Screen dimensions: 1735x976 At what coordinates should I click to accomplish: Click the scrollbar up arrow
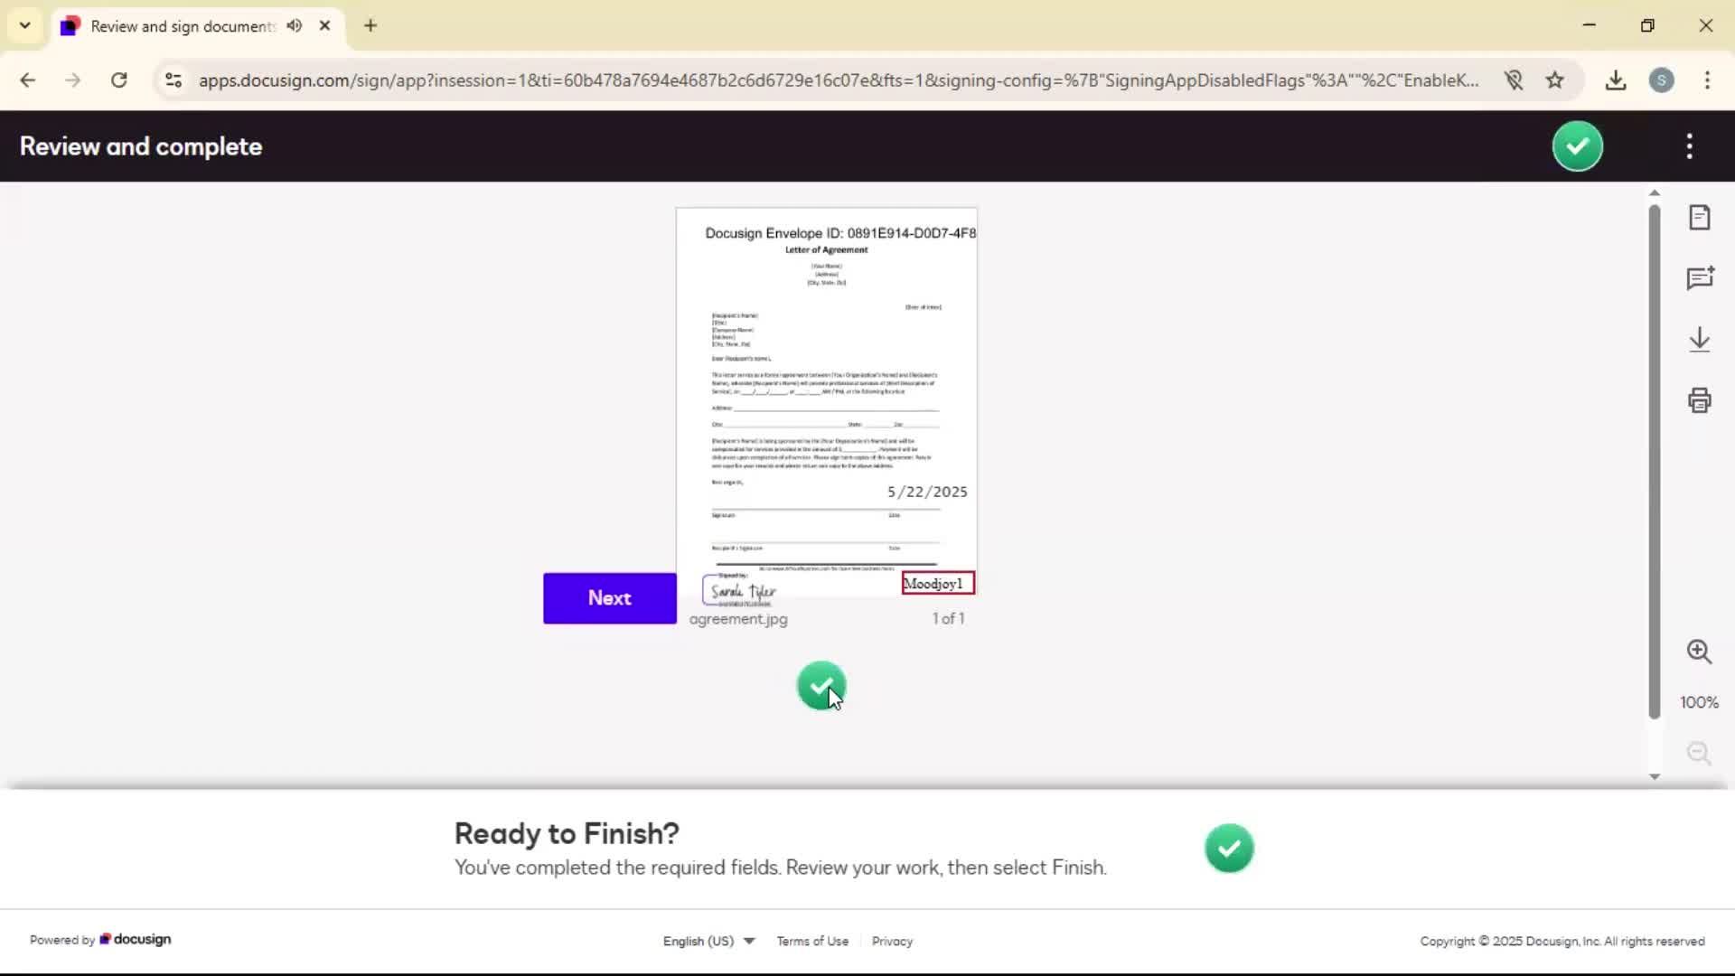1655,192
